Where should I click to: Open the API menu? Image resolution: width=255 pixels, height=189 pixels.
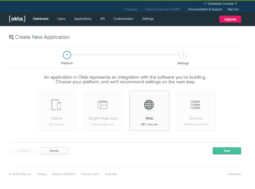[102, 19]
